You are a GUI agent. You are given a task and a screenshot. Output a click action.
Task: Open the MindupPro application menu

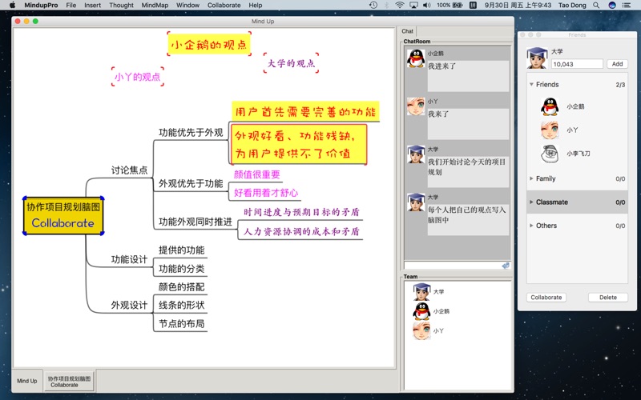[x=41, y=6]
